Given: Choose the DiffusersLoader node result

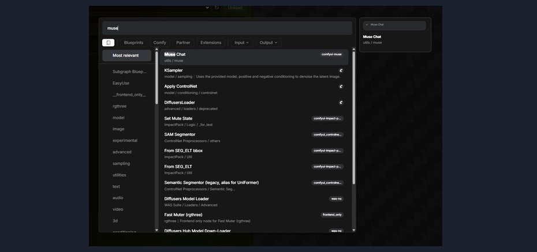Looking at the screenshot, I should [254, 106].
